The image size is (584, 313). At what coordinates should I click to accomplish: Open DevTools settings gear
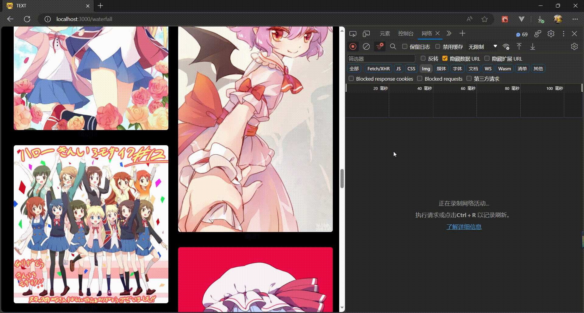tap(551, 34)
